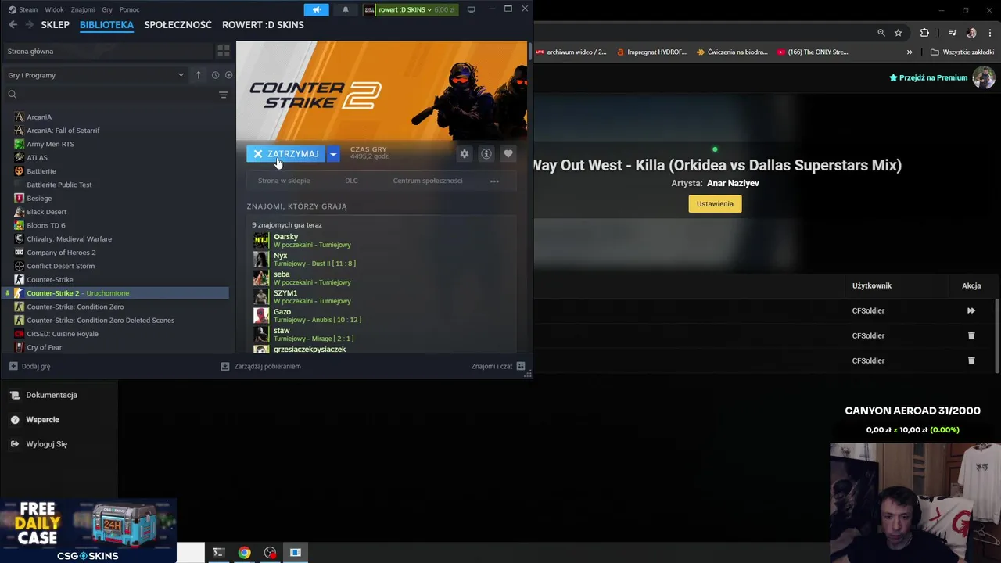This screenshot has height=563, width=1001.
Task: Add Counter-Strike 2 to favorites heart
Action: click(x=508, y=154)
